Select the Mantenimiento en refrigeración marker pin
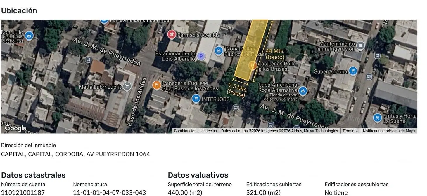Screen dimensions: 427x196 click(361, 45)
